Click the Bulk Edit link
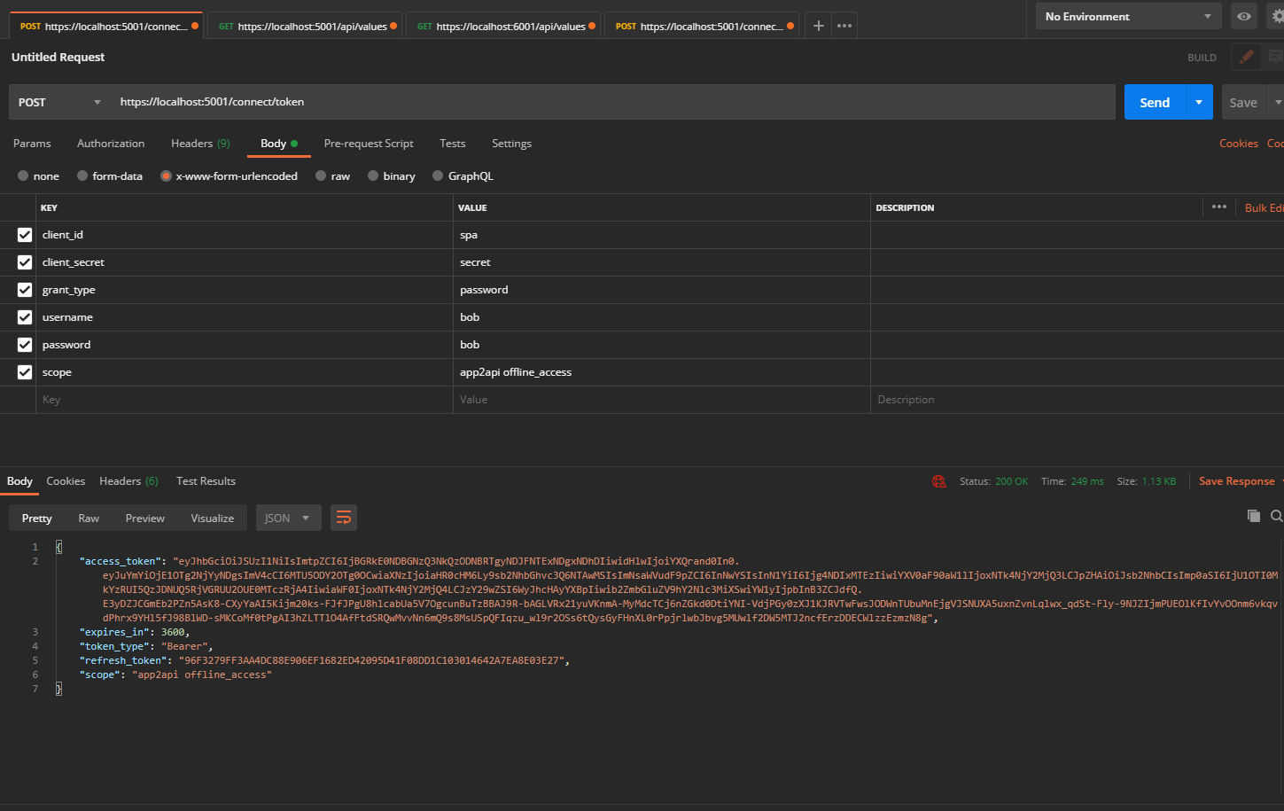Screen dimensions: 1284x811 click(1261, 207)
